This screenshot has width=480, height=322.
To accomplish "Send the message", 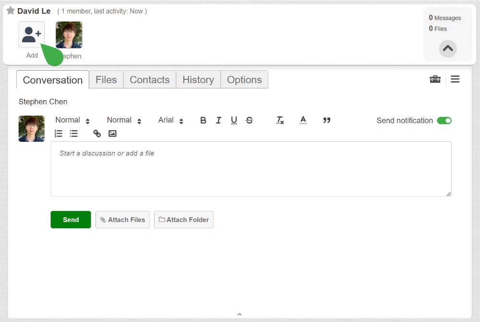I will coord(71,220).
